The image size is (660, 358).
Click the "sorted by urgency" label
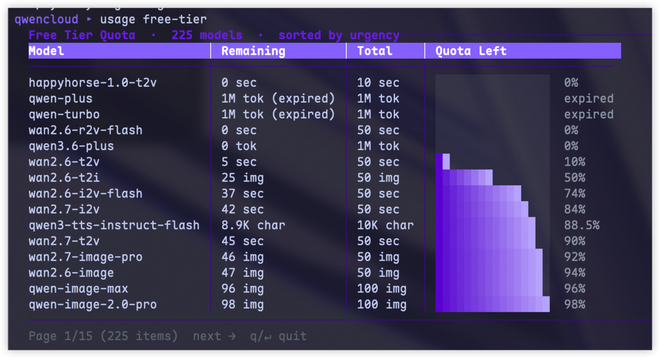(339, 35)
